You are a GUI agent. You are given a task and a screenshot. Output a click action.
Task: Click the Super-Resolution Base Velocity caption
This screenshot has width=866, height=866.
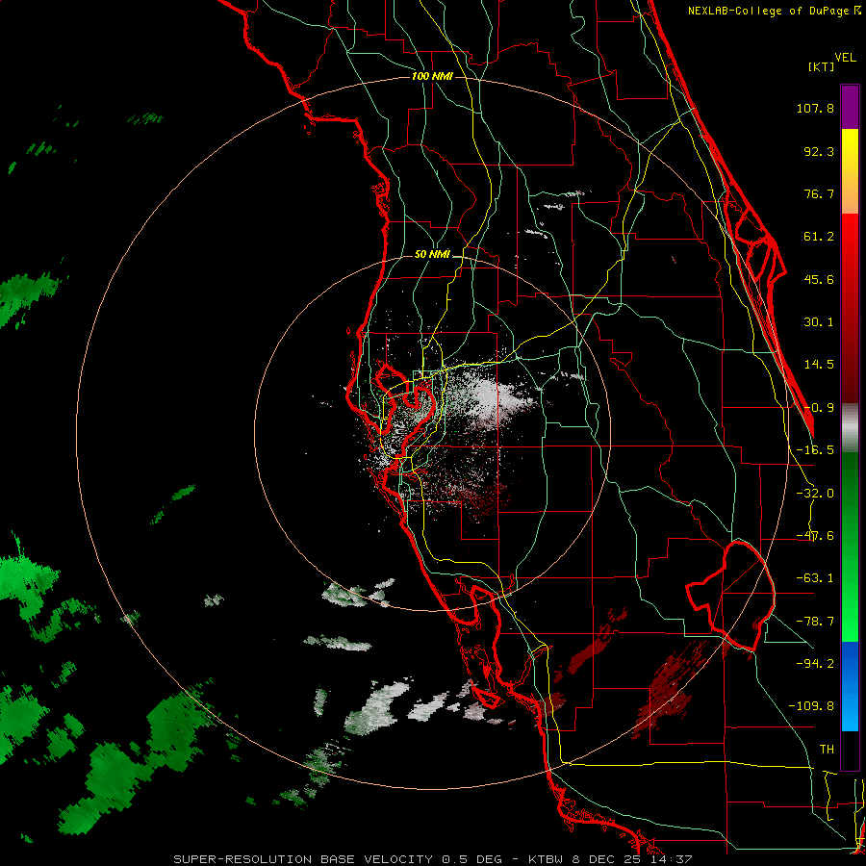(x=432, y=859)
